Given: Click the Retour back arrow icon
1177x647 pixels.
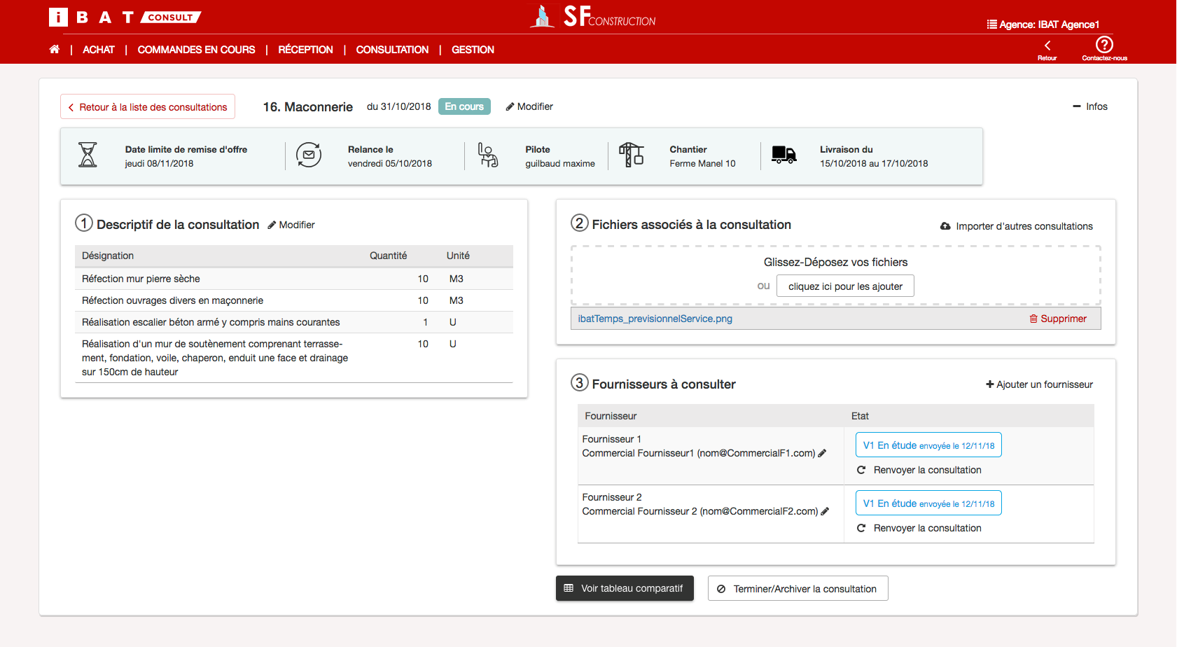Looking at the screenshot, I should click(x=1047, y=46).
